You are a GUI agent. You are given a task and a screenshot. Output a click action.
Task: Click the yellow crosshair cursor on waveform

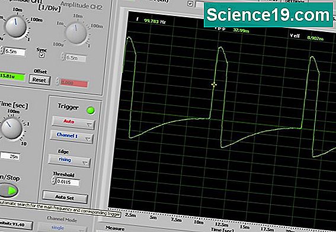tap(214, 85)
